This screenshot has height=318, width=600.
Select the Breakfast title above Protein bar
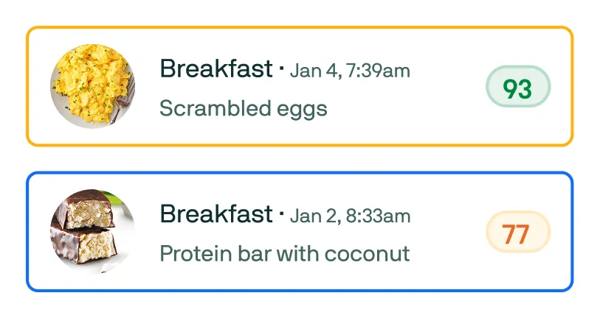[x=216, y=214]
